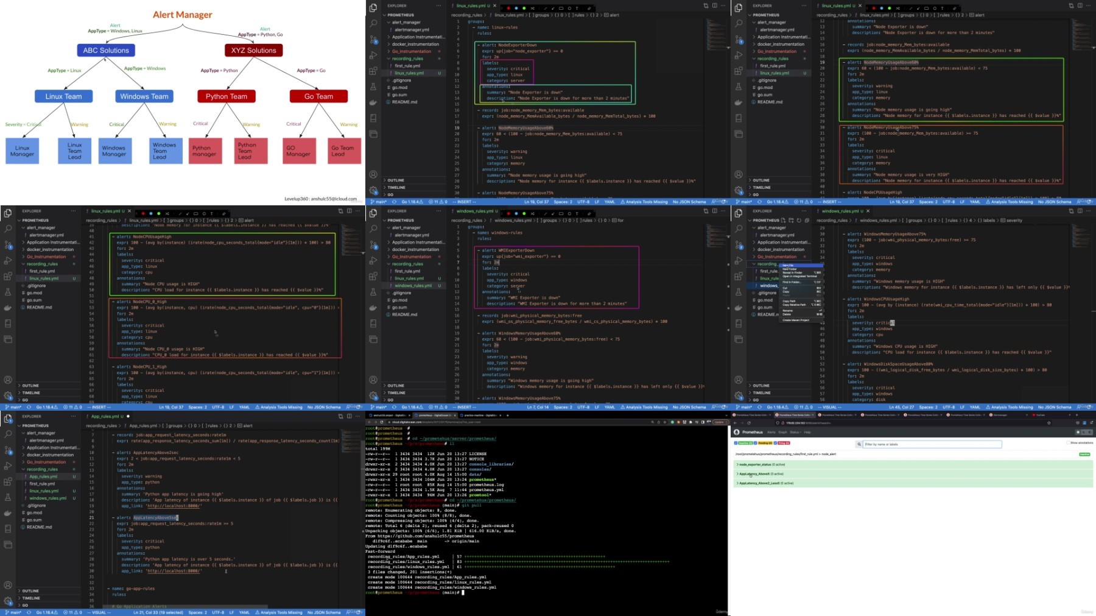This screenshot has width=1096, height=616.
Task: Open Run and Debug in window with context menu
Action: pyautogui.click(x=739, y=260)
